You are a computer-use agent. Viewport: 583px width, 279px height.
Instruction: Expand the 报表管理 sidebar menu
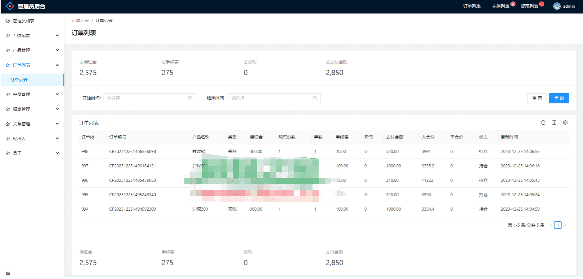click(x=32, y=109)
